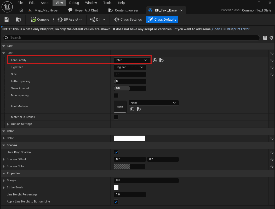Browse to Font Family asset in Content Browser
275x209 pixels.
tap(162, 60)
